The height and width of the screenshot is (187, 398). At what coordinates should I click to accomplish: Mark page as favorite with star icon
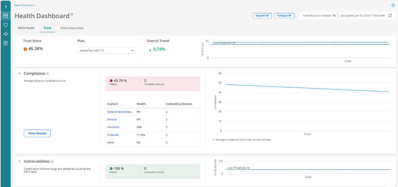tap(393, 5)
